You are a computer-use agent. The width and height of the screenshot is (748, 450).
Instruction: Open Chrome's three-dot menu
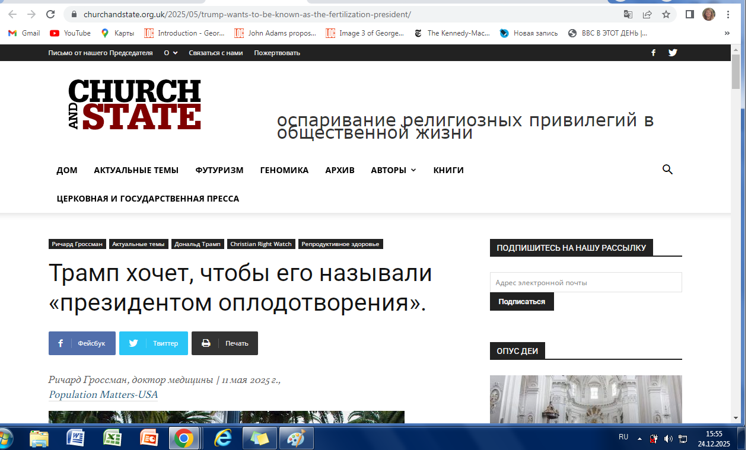click(x=728, y=14)
